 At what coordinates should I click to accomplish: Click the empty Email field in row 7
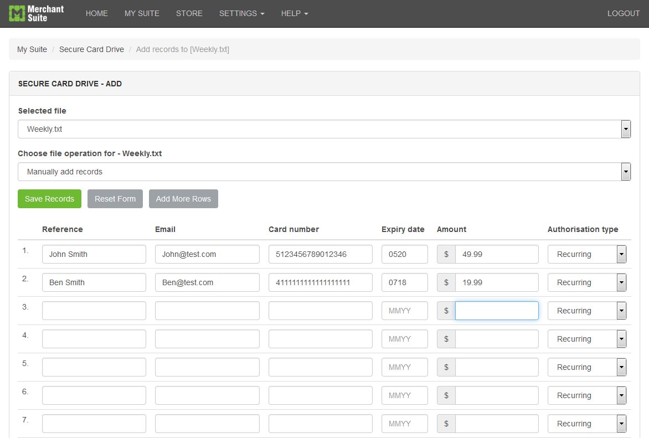point(207,424)
